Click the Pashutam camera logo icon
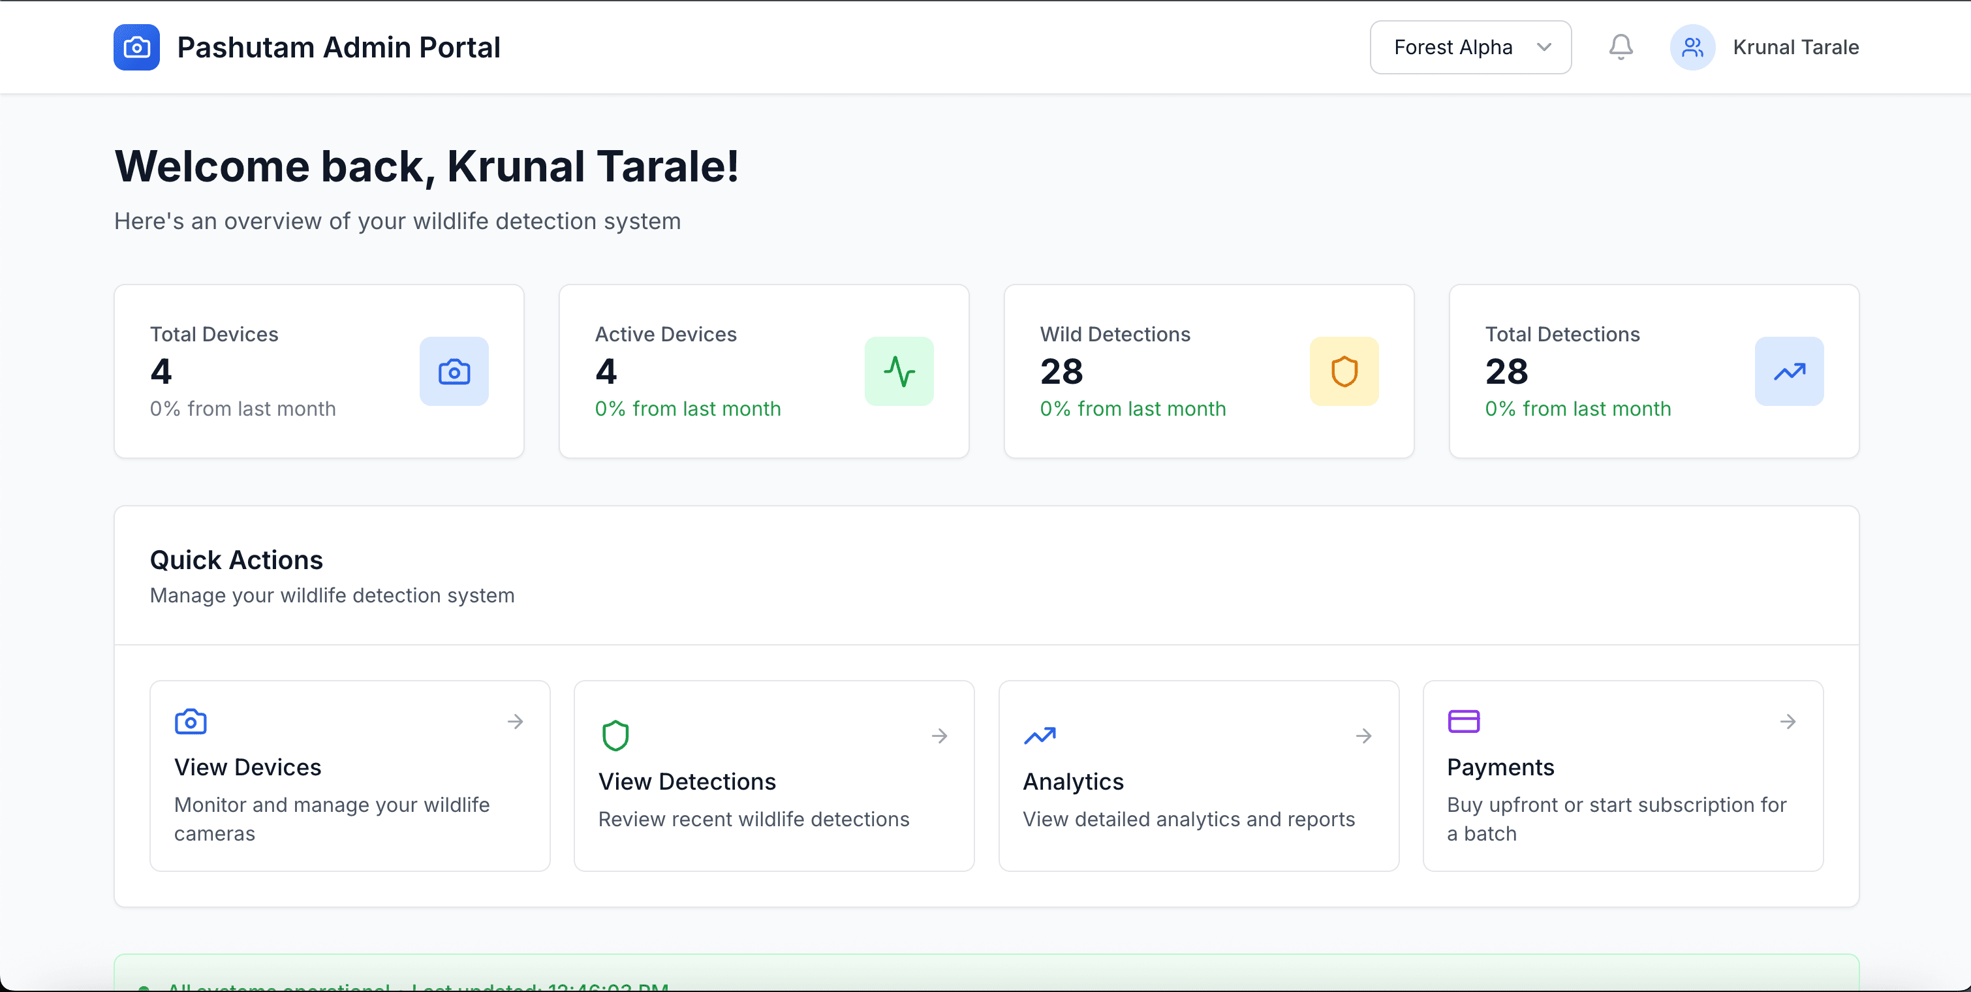This screenshot has height=992, width=1971. (x=136, y=48)
